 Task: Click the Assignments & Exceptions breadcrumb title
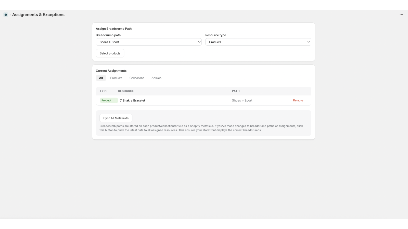coord(38,15)
